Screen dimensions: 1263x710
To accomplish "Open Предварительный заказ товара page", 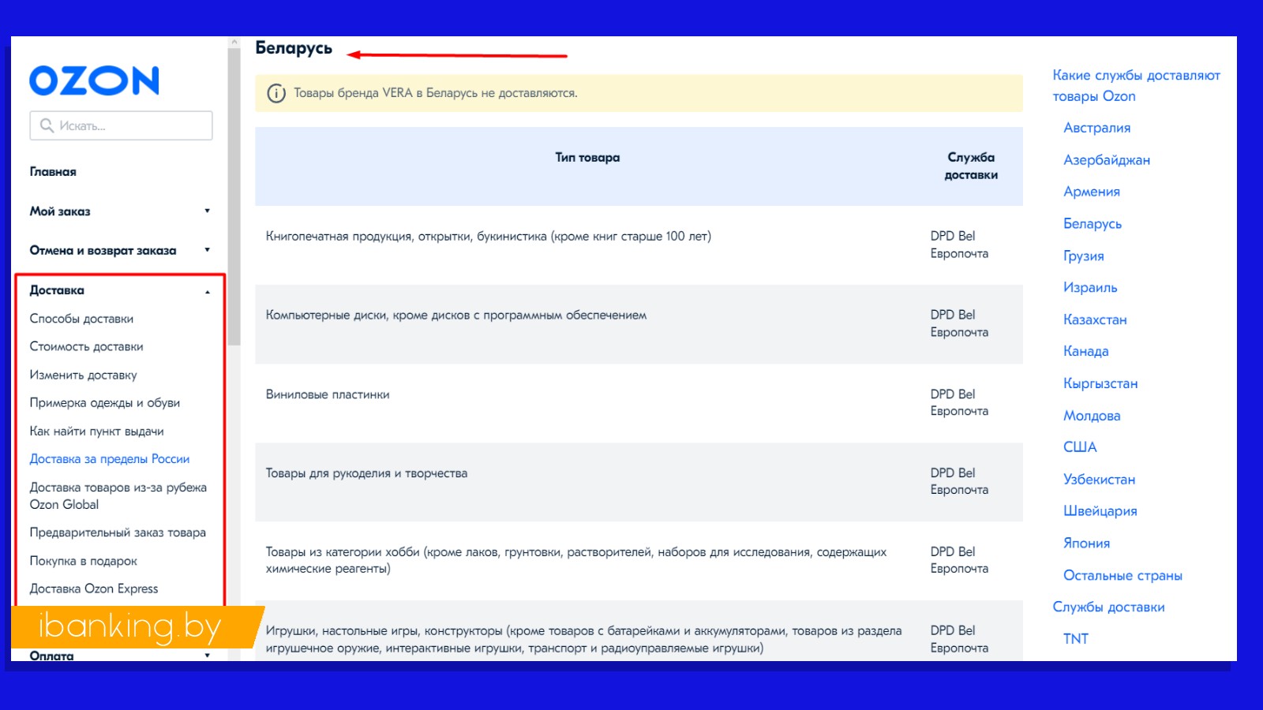I will click(118, 532).
